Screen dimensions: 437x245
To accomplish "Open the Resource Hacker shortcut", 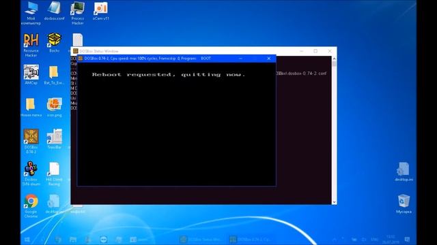I will point(31,46).
